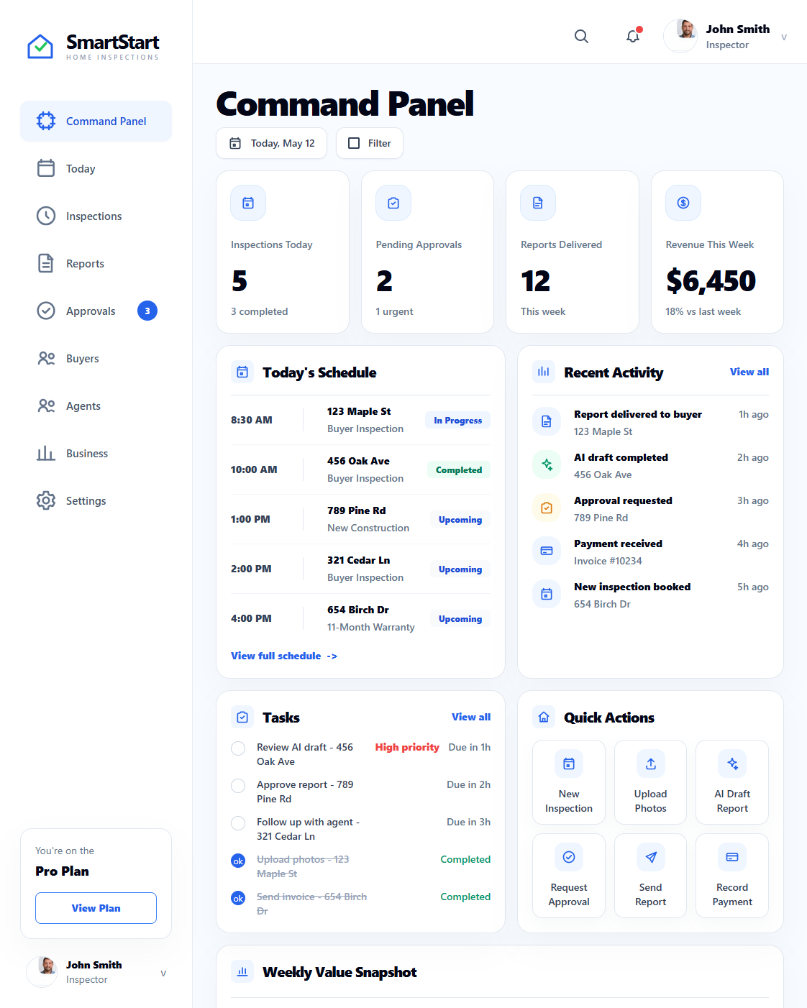
Task: Click Invoice #10234 in Recent Activity
Action: tap(608, 561)
